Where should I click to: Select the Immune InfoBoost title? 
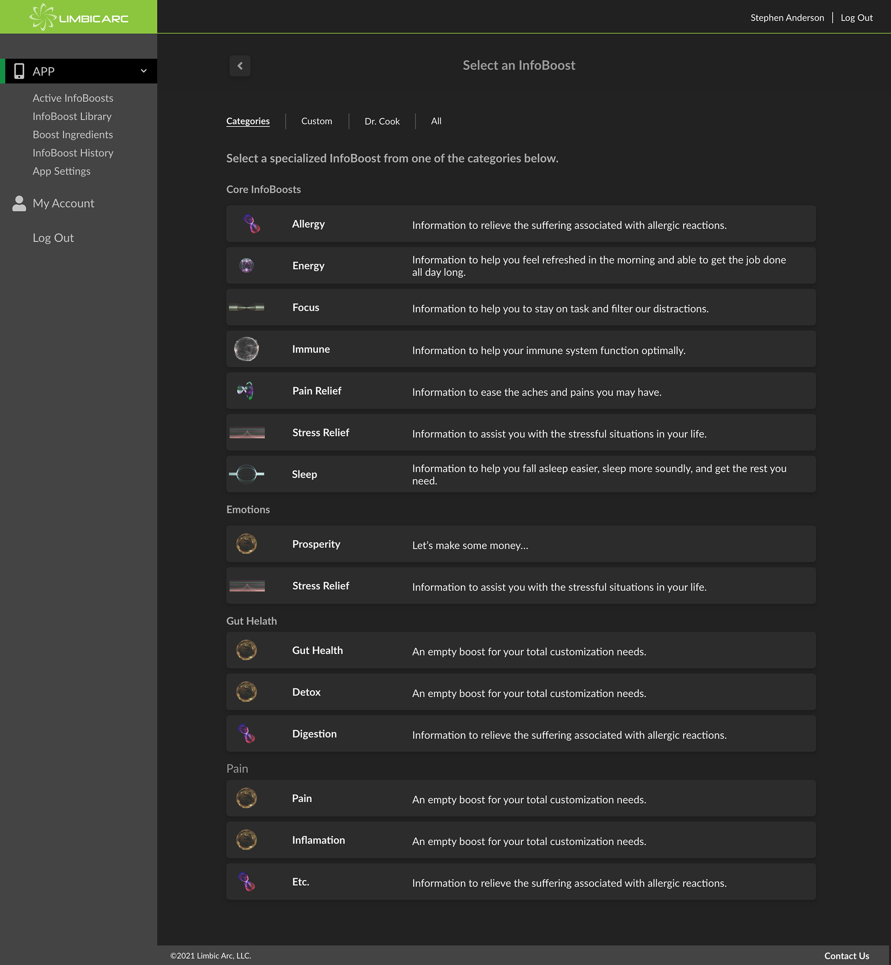[x=310, y=349]
